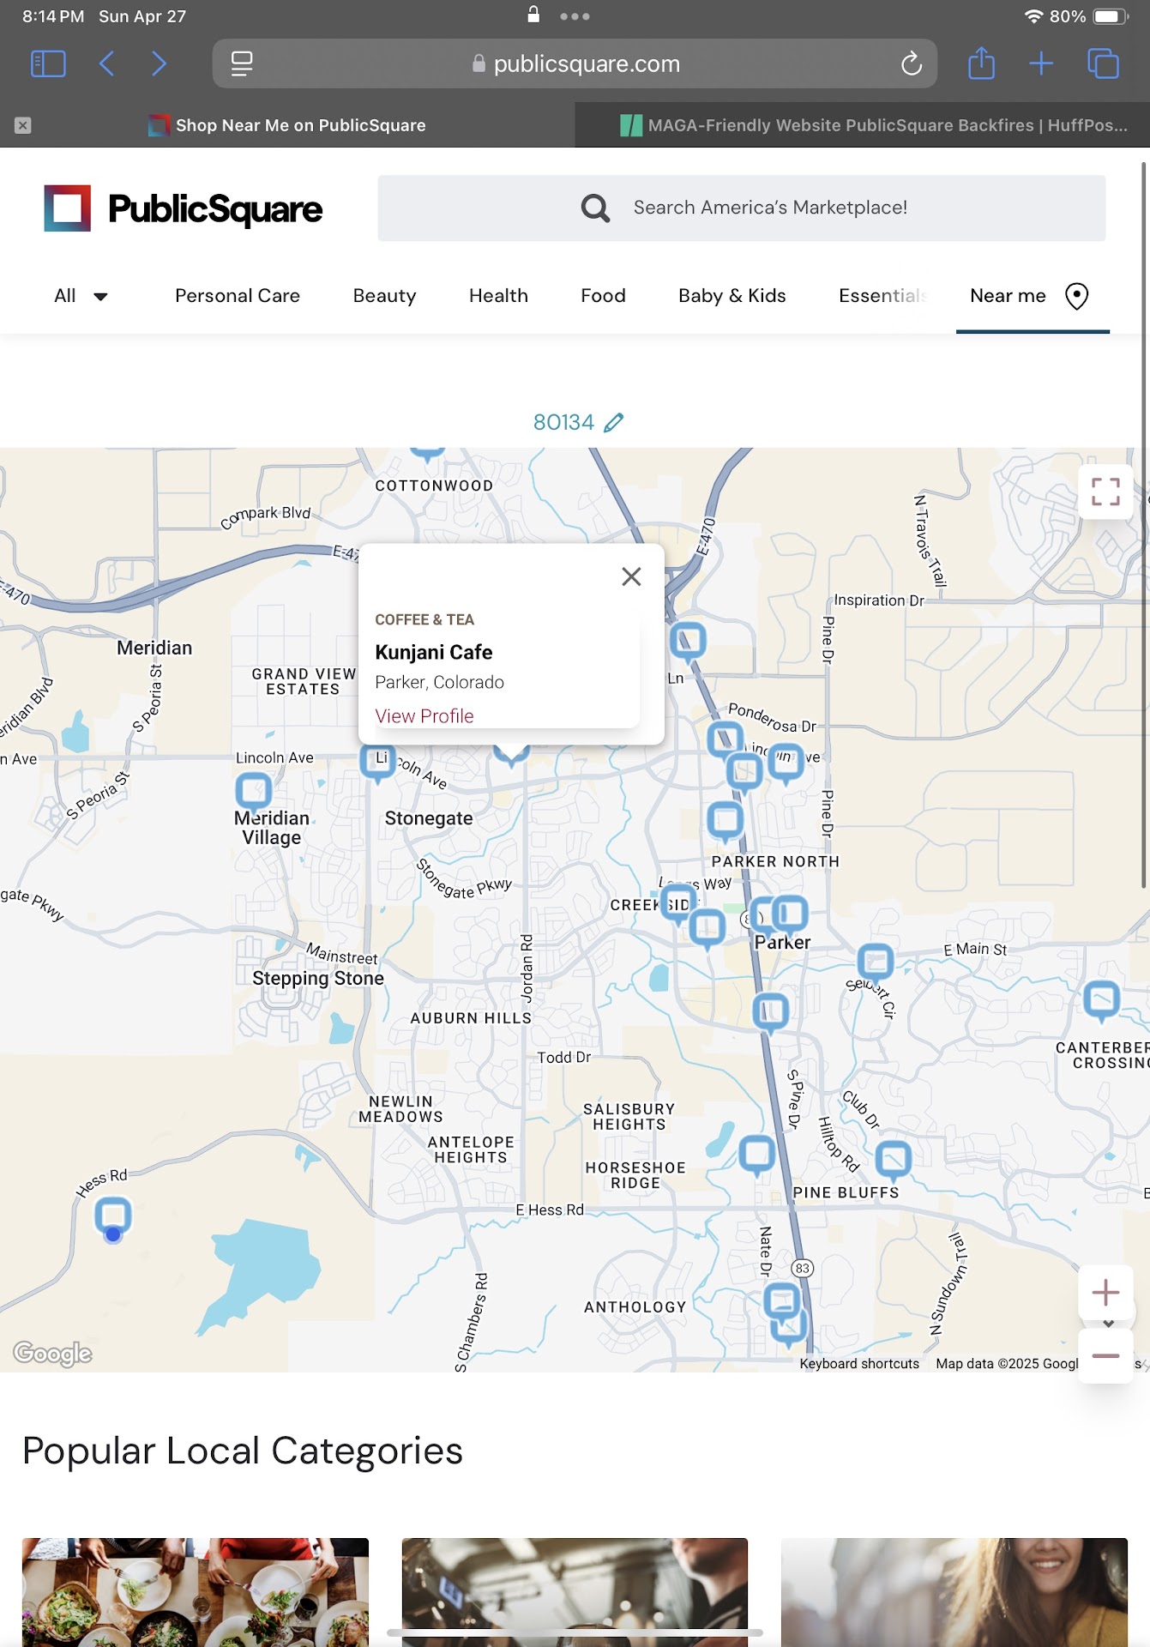Reload the publicsquare.com page
This screenshot has height=1647, width=1150.
point(911,63)
